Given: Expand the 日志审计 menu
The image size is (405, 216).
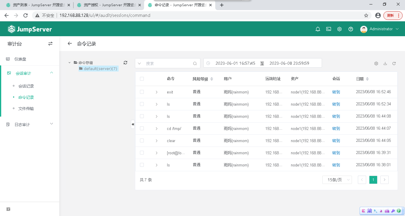Looking at the screenshot, I should pos(52,124).
